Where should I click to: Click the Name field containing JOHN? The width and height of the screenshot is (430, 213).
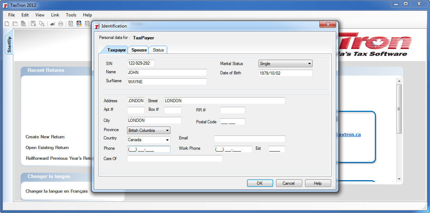(x=167, y=73)
